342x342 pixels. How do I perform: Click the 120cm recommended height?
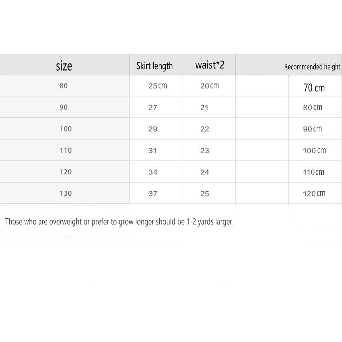(314, 193)
